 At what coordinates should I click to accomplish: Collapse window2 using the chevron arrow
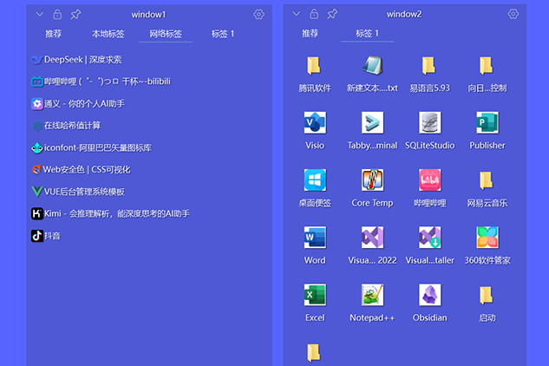pos(297,15)
